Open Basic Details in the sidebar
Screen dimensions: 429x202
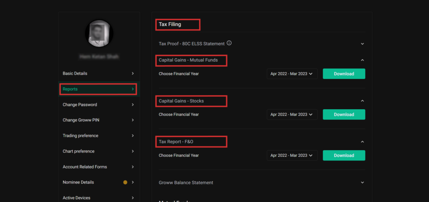(98, 74)
